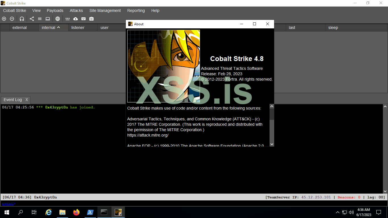Click the Cobalt Strike taskbar icon

118,212
